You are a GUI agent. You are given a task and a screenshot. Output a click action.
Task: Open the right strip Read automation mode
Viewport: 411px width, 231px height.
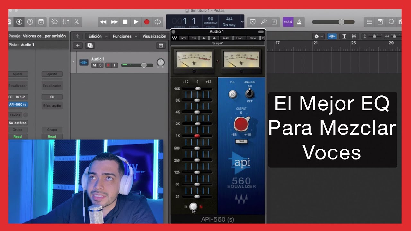point(52,136)
